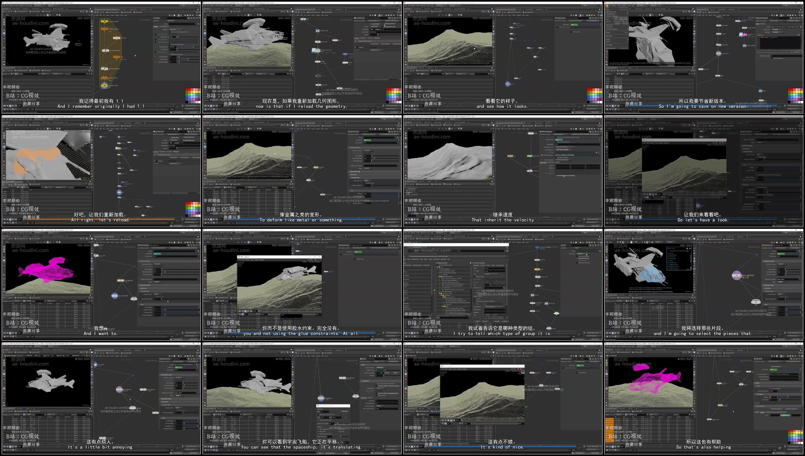Collapse Glue folder in 'type of group' frame tree
The image size is (805, 456).
443,306
